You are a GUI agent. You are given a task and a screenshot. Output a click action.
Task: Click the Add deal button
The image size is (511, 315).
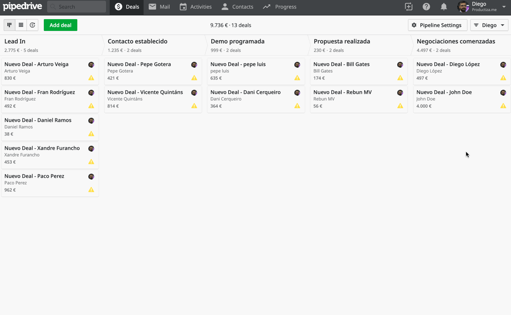pos(60,25)
